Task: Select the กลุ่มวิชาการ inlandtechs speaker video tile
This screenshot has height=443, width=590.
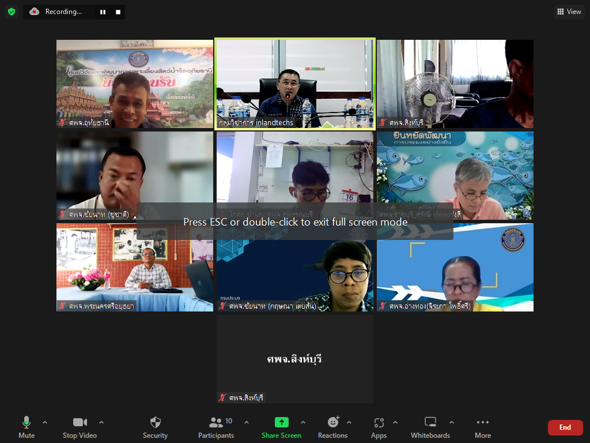Action: tap(295, 84)
